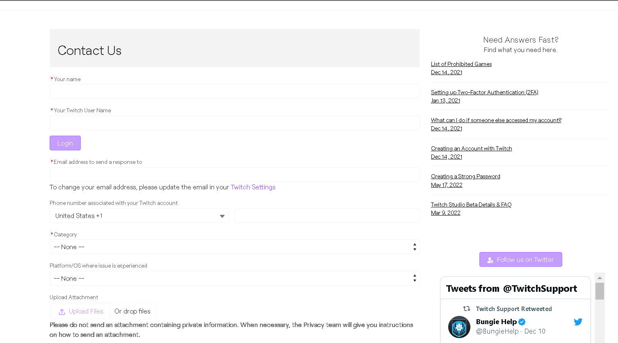Click the Upload Files button
Viewport: 618px width, 343px height.
click(81, 311)
